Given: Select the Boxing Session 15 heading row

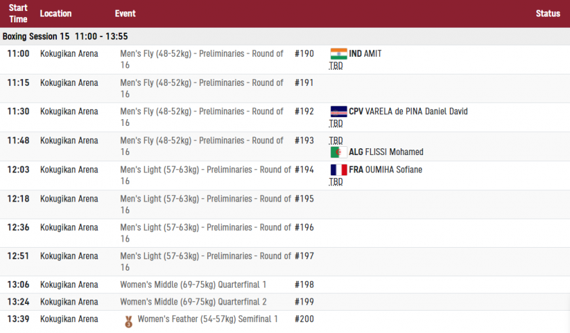Looking at the screenshot, I should click(285, 37).
